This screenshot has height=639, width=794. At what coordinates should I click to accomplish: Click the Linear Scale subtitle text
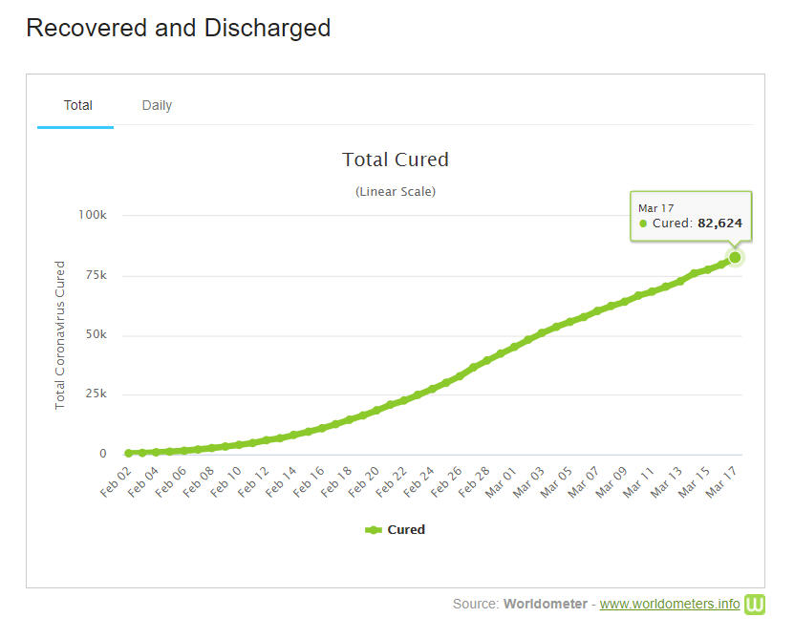click(x=396, y=191)
